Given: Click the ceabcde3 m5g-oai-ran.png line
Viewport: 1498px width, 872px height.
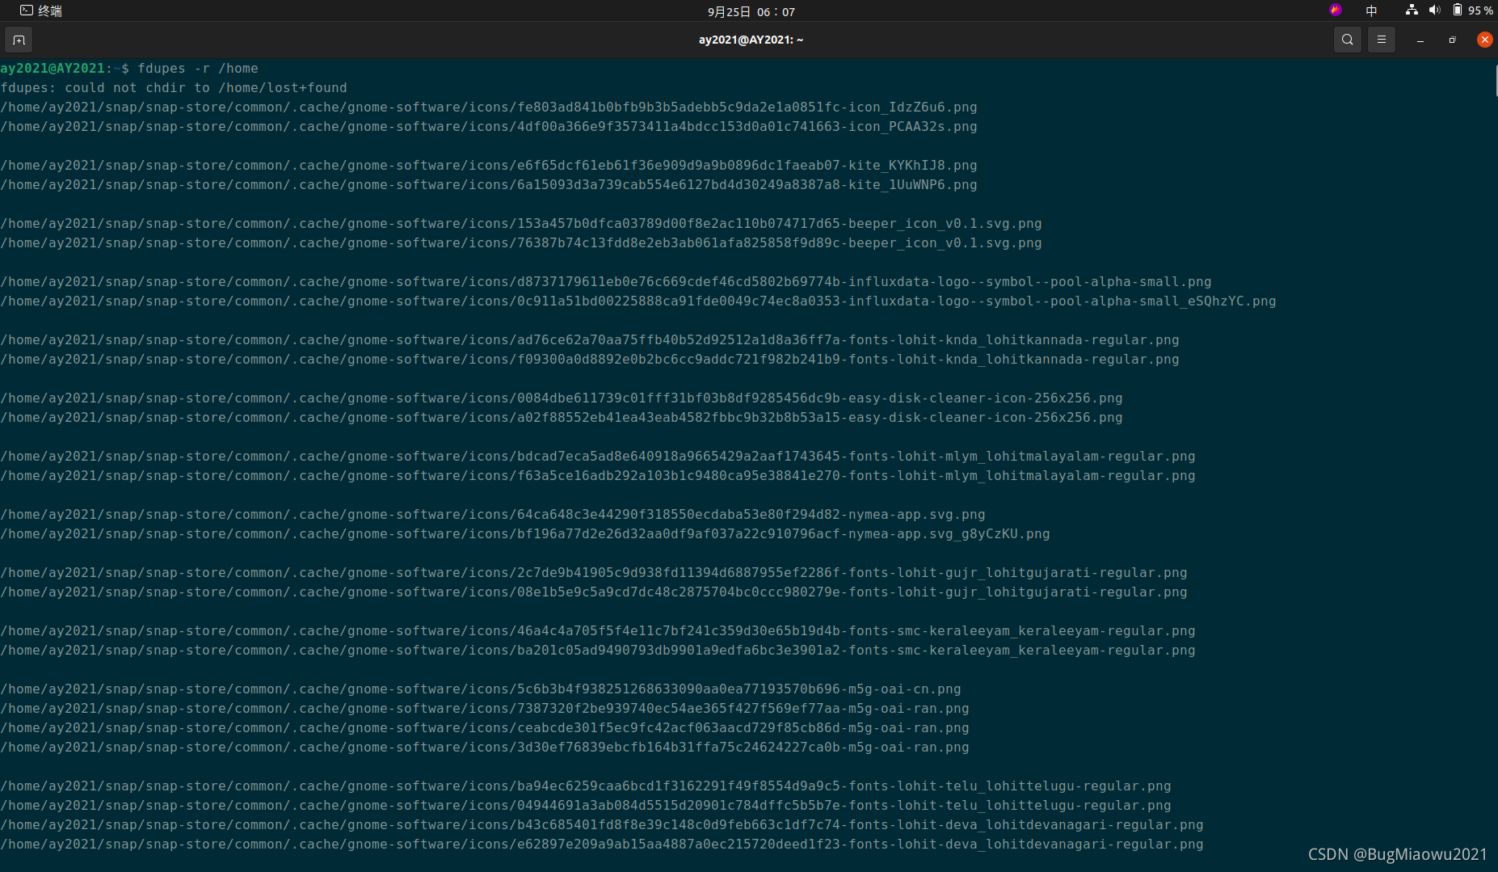Looking at the screenshot, I should [x=485, y=728].
